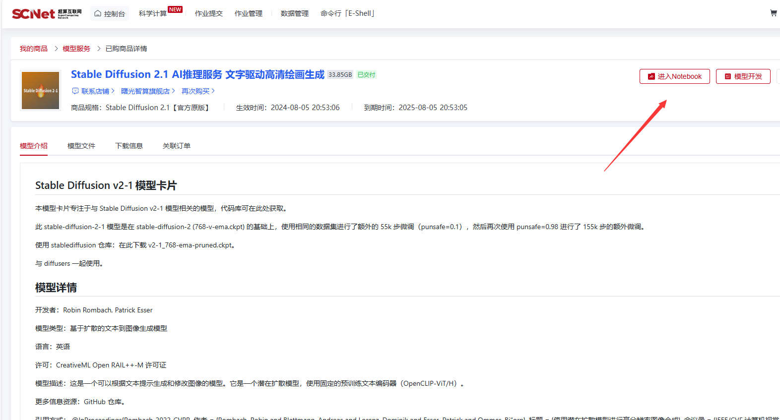Open the 联系店铺 link
The height and width of the screenshot is (420, 780).
coord(95,91)
